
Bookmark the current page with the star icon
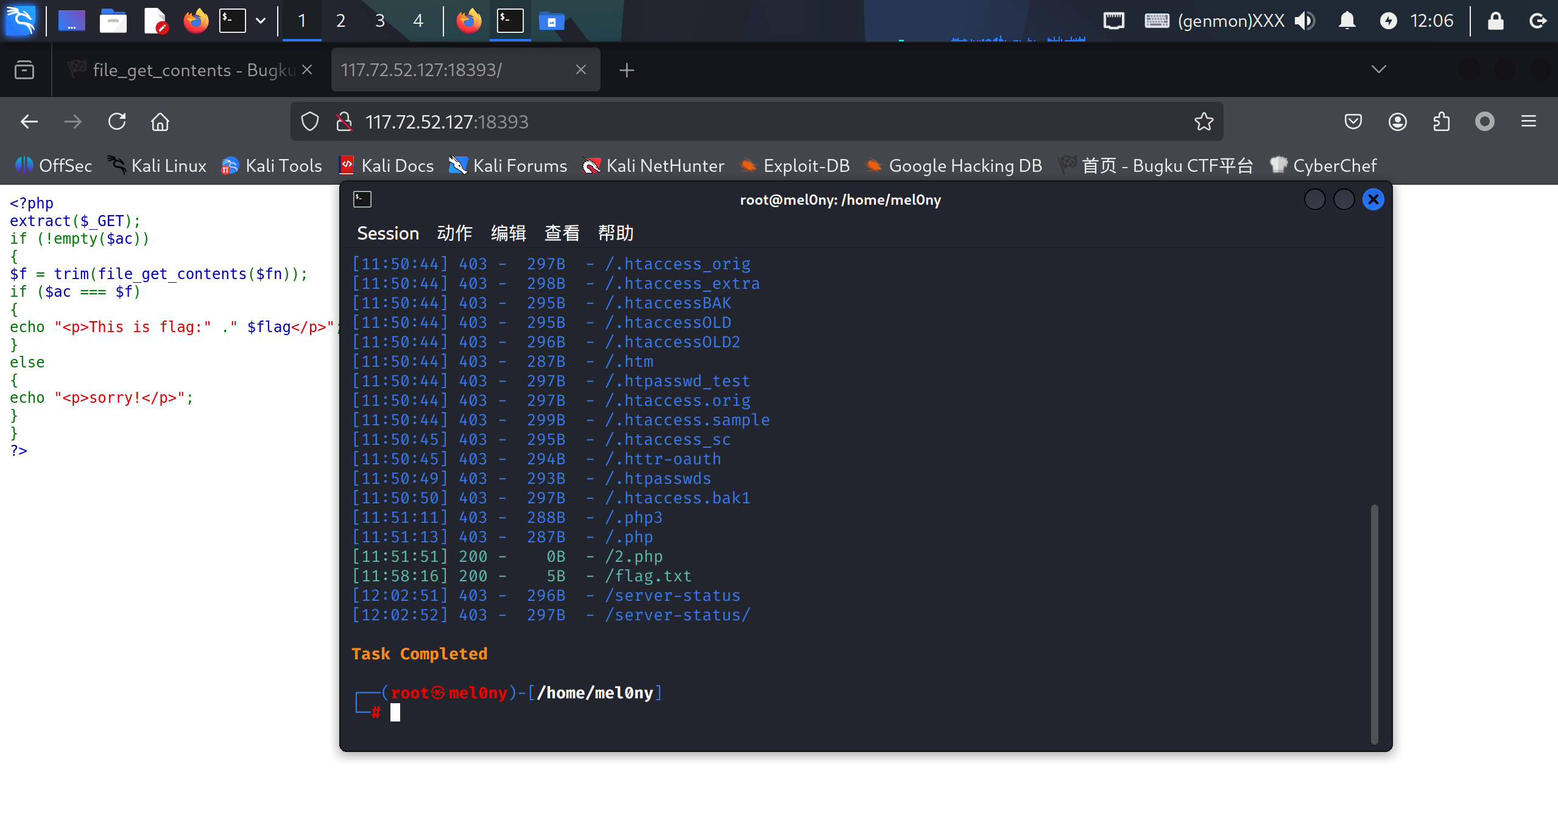tap(1203, 121)
